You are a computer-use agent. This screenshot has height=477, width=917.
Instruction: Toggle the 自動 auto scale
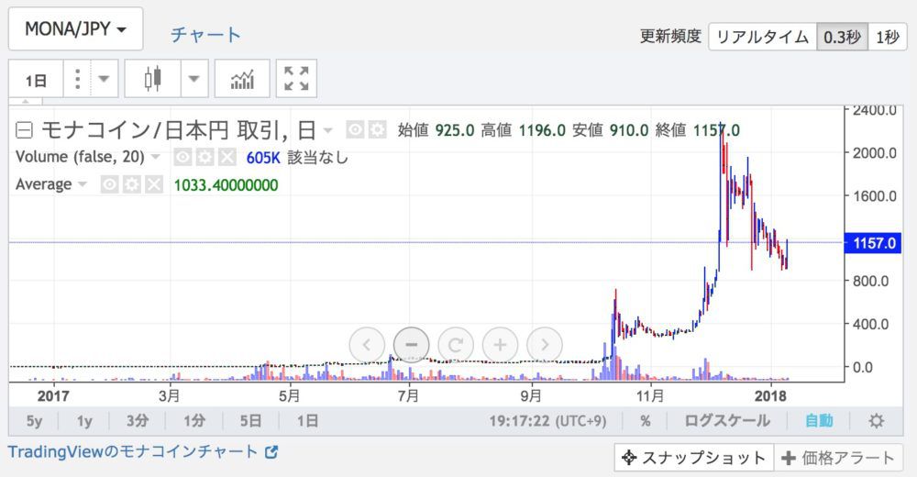click(819, 421)
